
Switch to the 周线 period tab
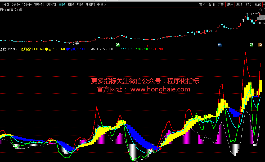pyautogui.click(x=71, y=4)
